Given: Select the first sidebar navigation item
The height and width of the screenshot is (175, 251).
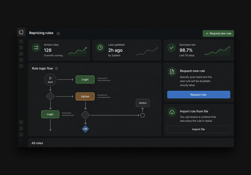Looking at the screenshot, I should click(21, 41).
